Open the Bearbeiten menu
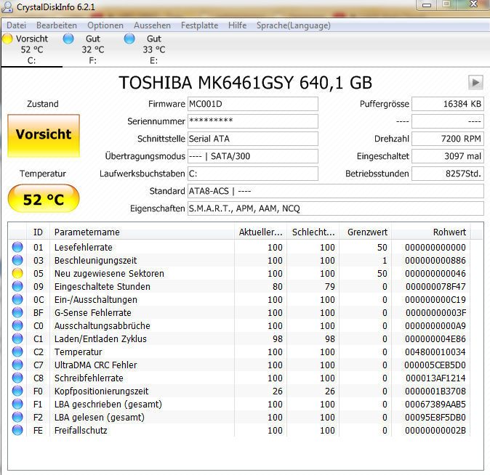 (x=57, y=25)
